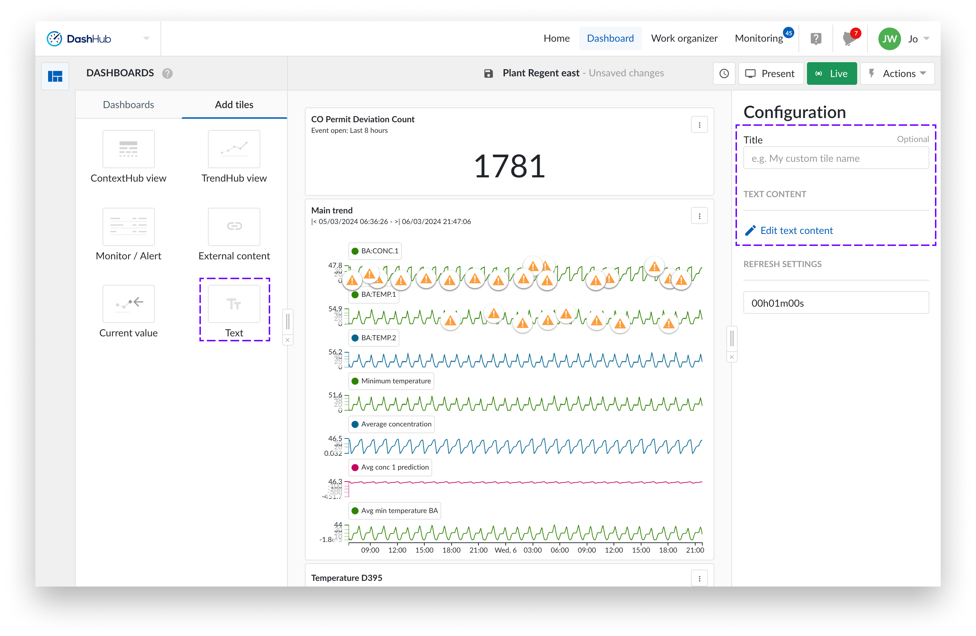This screenshot has width=976, height=636.
Task: Click Temperature D395 tile title
Action: [347, 578]
